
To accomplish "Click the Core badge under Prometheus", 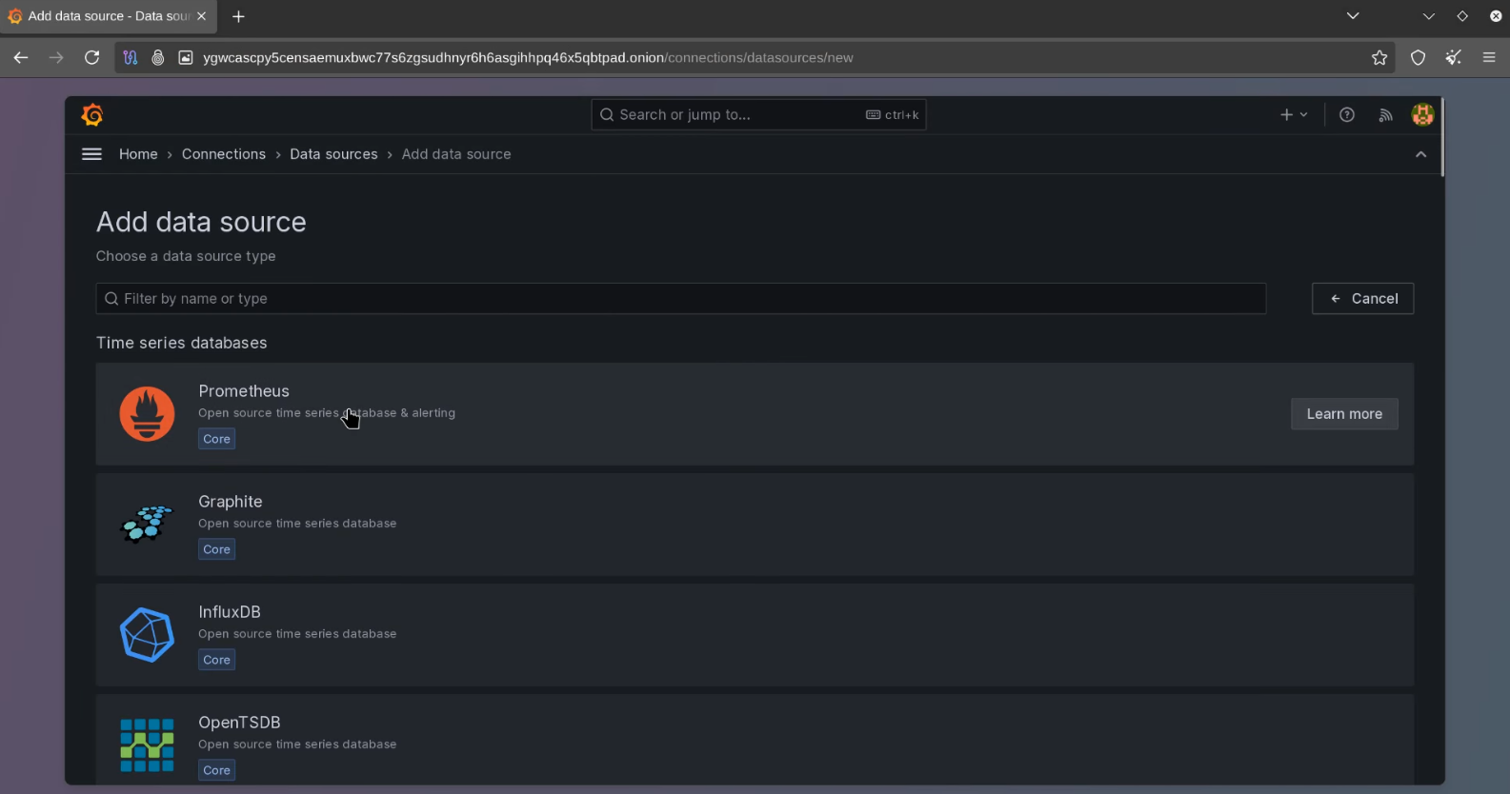I will (216, 439).
